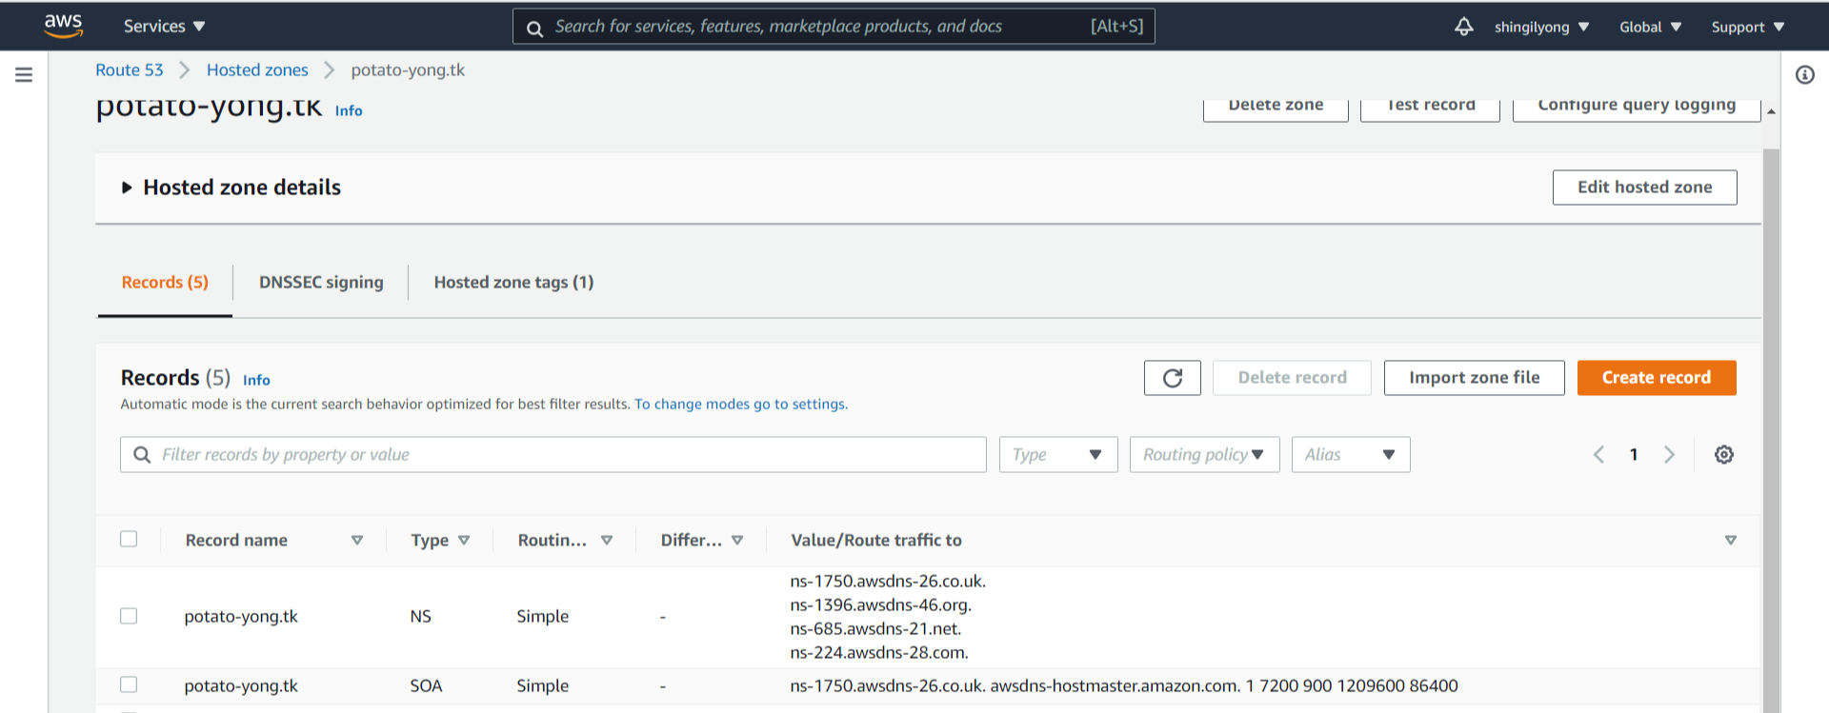Click ns-1750.awsdns-26.co.uk. in the NS record values
This screenshot has width=1829, height=713.
pos(888,582)
